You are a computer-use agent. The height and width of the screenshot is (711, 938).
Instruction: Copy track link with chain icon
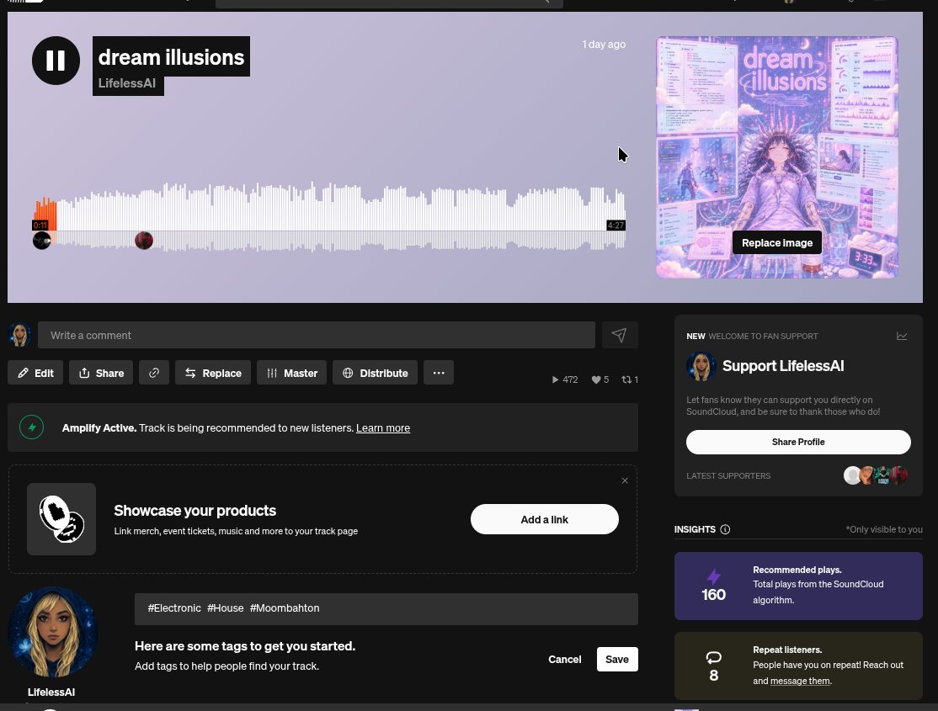click(x=154, y=373)
